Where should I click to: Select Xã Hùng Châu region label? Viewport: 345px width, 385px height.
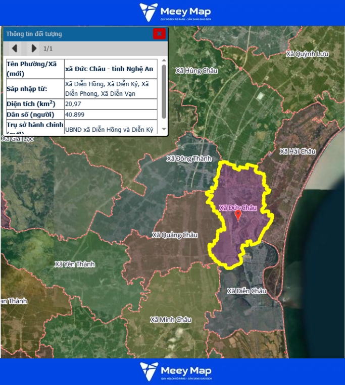click(x=196, y=71)
